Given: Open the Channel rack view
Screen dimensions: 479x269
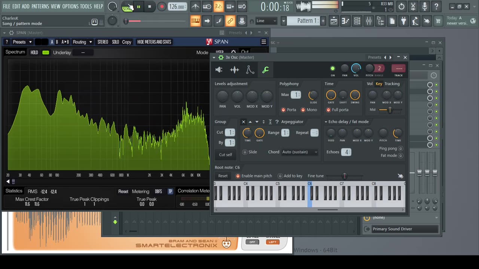Looking at the screenshot, I should (357, 21).
